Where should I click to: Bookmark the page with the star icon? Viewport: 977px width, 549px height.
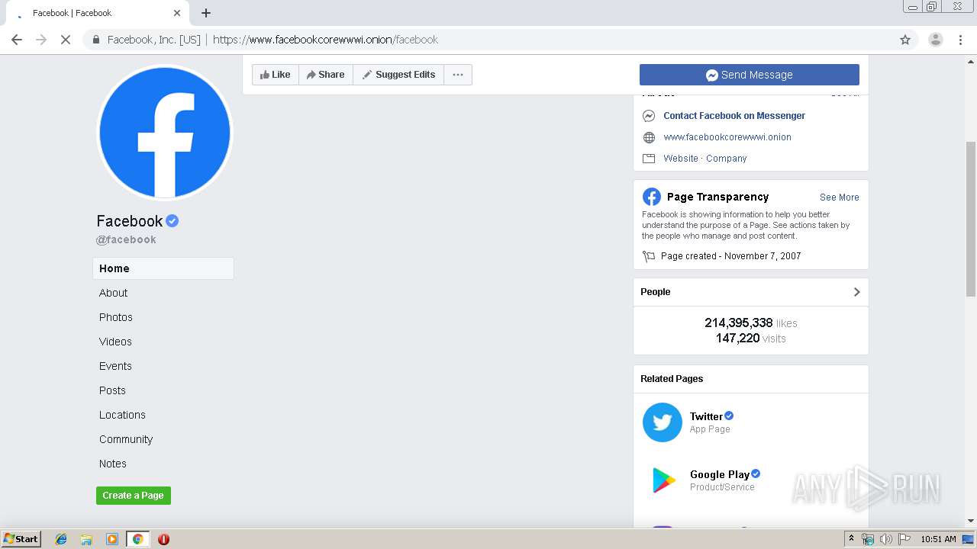pyautogui.click(x=905, y=40)
